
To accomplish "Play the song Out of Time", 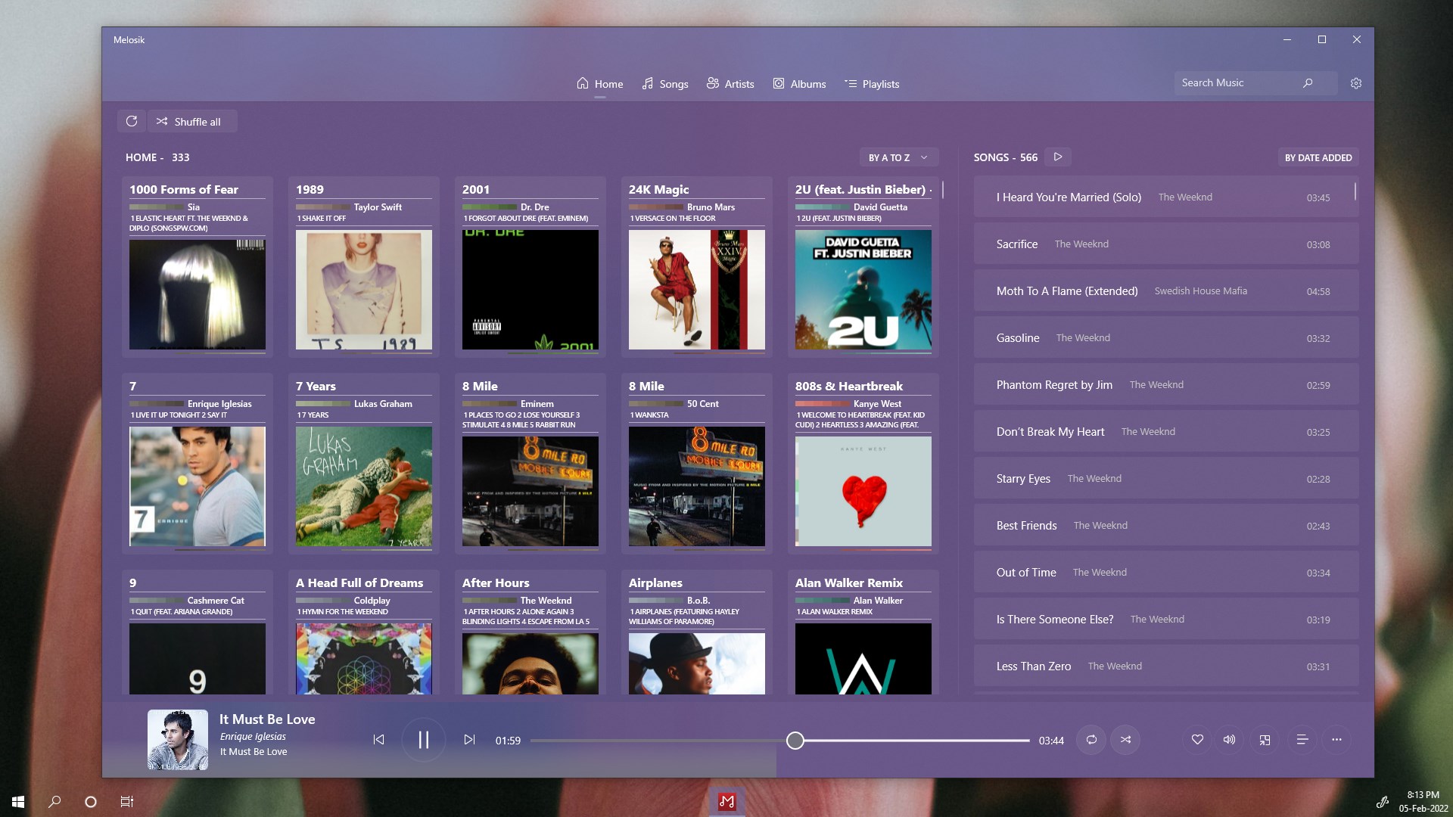I will (x=1166, y=573).
